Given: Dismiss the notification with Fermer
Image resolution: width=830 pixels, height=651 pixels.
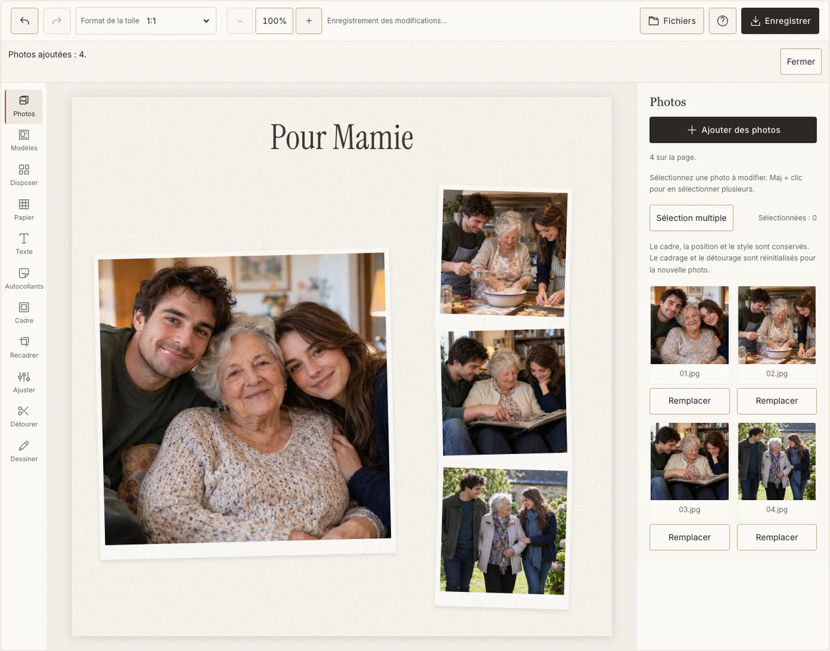Looking at the screenshot, I should (801, 62).
